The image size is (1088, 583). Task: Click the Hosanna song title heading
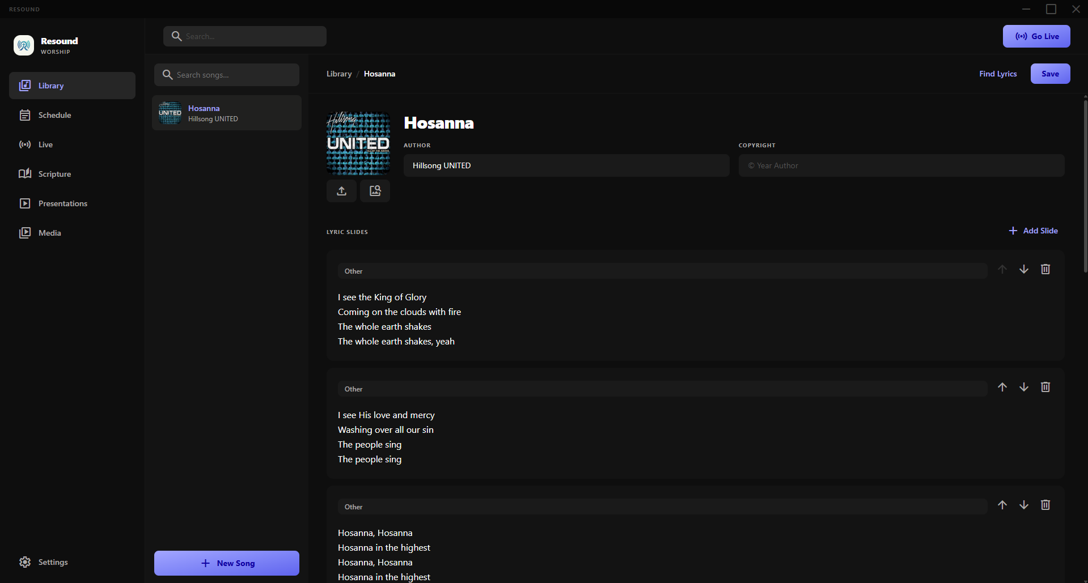point(439,123)
